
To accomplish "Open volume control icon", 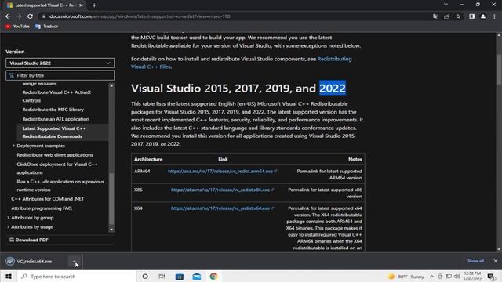I will [x=457, y=277].
